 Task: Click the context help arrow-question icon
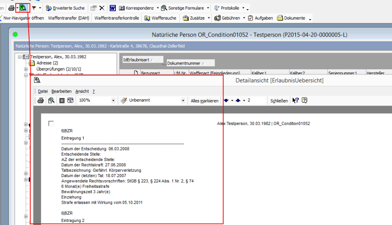click(x=296, y=100)
